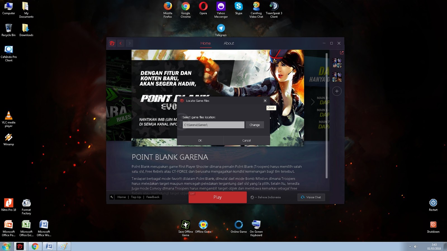Click the volume icon in system tray
The height and width of the screenshot is (251, 447).
[x=415, y=247]
